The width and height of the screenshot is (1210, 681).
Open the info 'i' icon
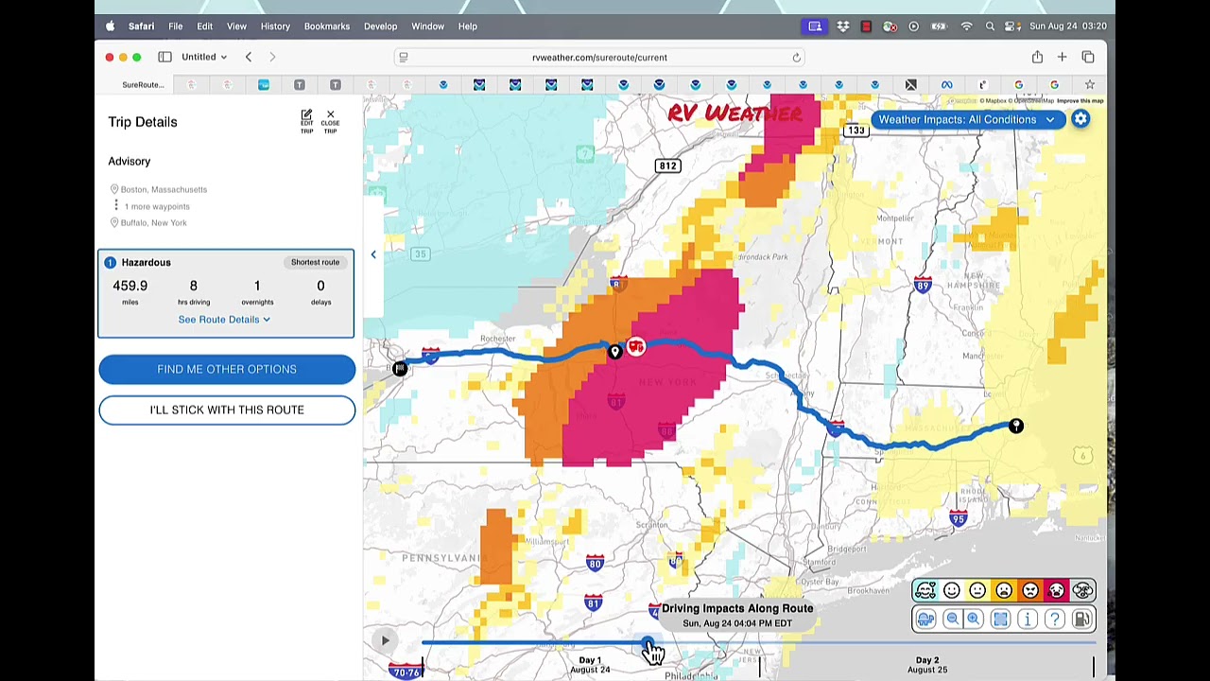click(1028, 619)
